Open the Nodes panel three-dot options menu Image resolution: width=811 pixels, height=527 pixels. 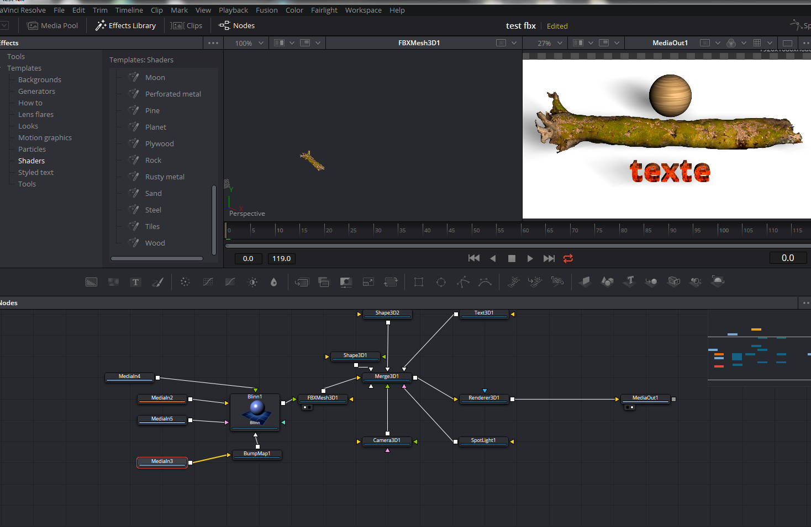click(806, 303)
